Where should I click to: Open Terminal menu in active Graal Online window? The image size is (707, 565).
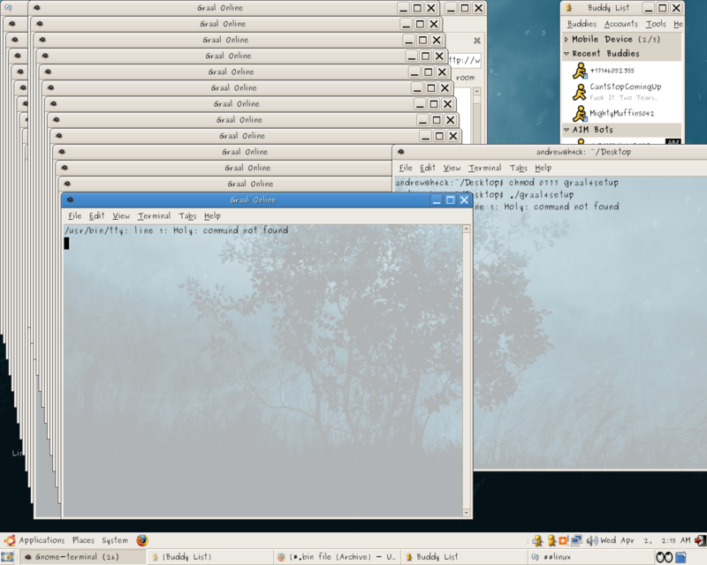point(154,215)
